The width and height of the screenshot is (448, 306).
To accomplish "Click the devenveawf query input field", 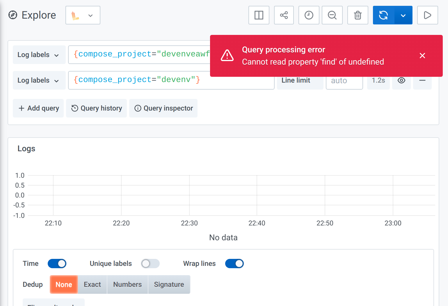I will point(139,54).
